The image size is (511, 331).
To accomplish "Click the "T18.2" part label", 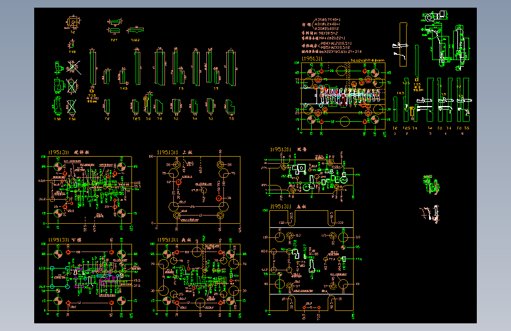I will pyautogui.click(x=135, y=40).
